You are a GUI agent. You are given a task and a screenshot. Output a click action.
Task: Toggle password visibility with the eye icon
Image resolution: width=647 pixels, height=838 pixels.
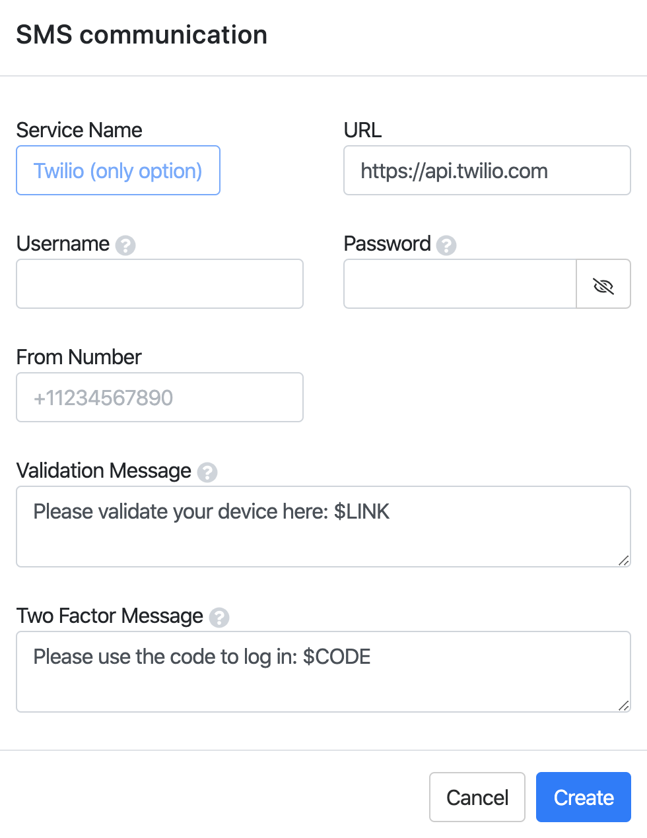point(603,284)
